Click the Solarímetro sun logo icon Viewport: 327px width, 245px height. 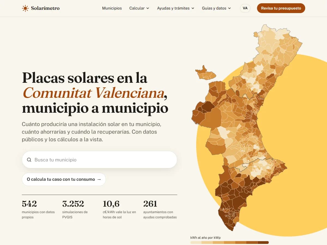coord(25,8)
